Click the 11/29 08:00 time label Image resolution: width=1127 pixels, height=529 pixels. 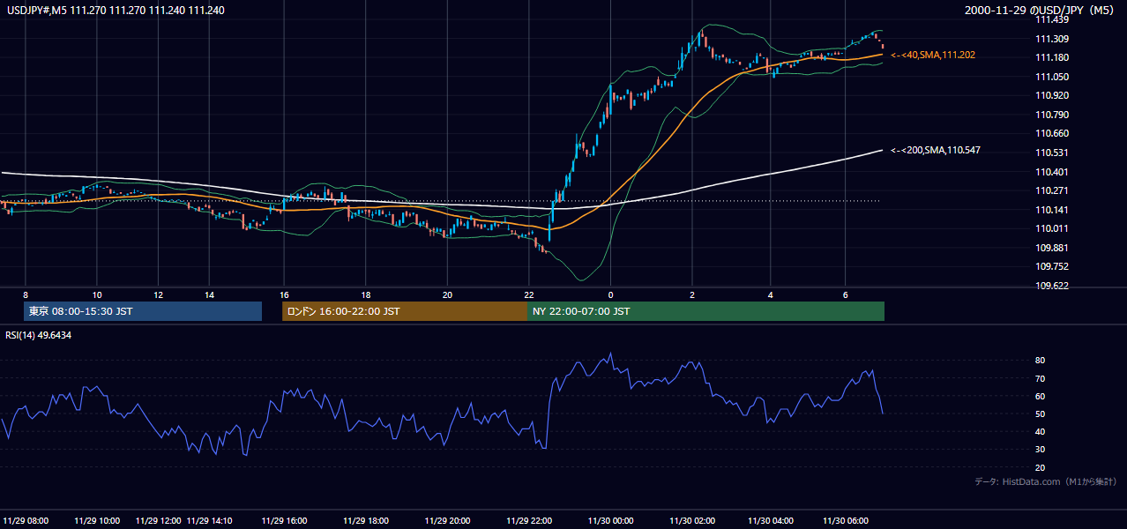pos(25,521)
